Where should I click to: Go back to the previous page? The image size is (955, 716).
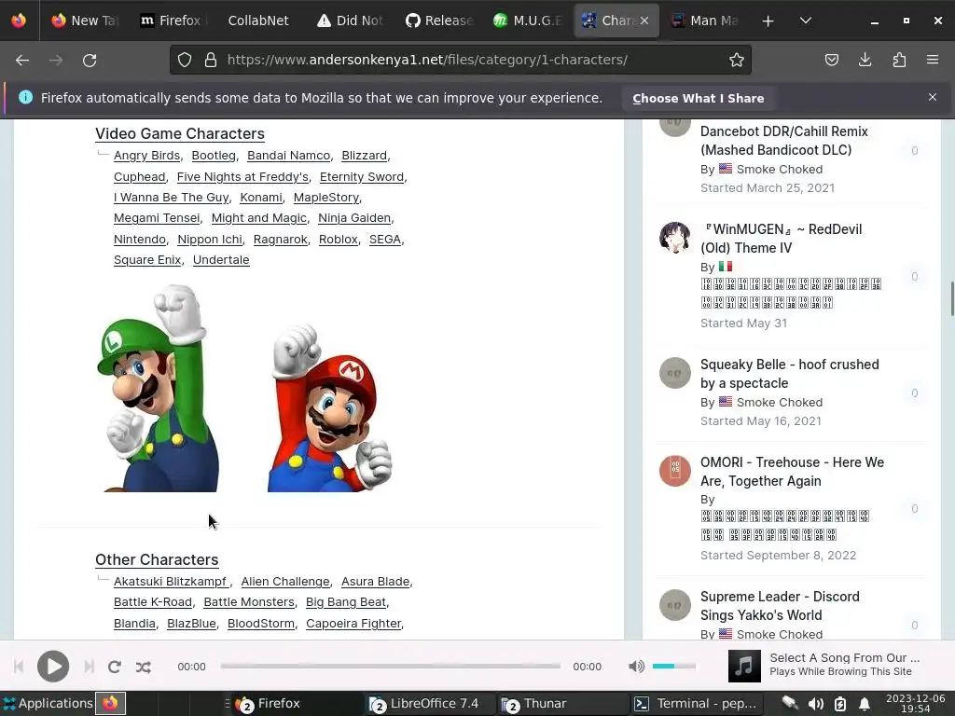(22, 60)
